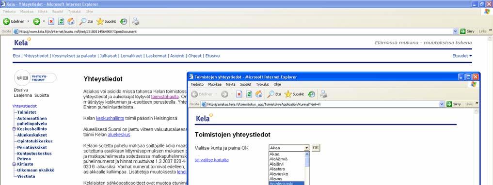Follow the 'tai valitse kartalta' link
This screenshot has height=185, width=493.
pos(212,160)
